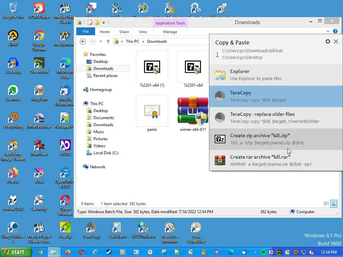This screenshot has height=257, width=343.
Task: Select Google Chrome desktop shortcut
Action: [x=39, y=40]
